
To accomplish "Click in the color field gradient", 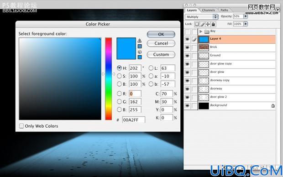I will 60,78.
